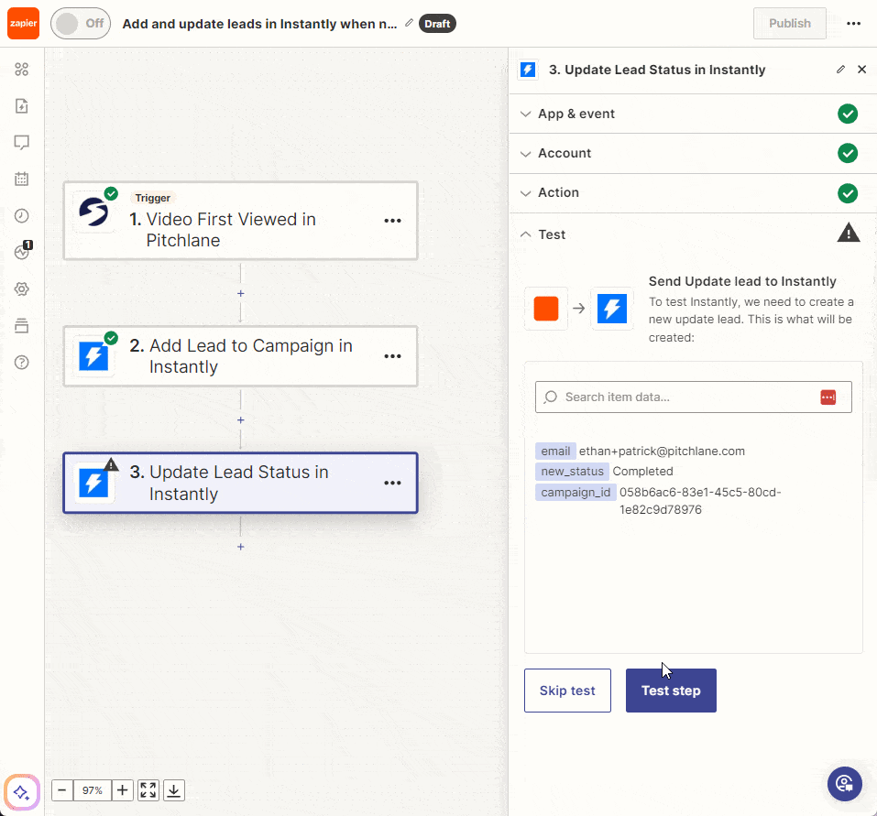Open three-dot menu on step 1
Viewport: 877px width, 816px height.
point(392,221)
